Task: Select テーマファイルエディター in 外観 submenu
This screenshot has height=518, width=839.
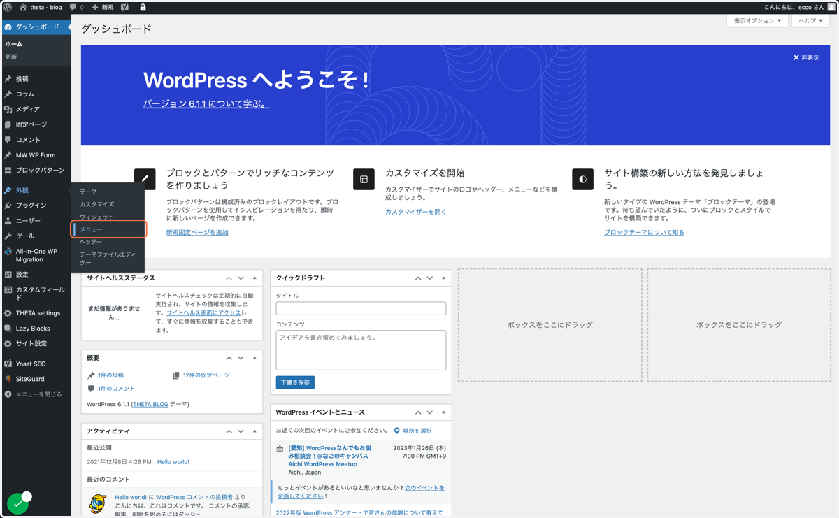Action: pos(108,259)
